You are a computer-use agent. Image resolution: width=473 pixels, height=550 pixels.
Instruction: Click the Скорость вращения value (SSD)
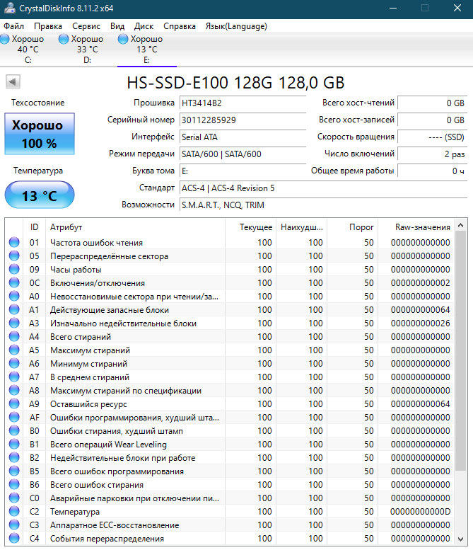pos(433,137)
